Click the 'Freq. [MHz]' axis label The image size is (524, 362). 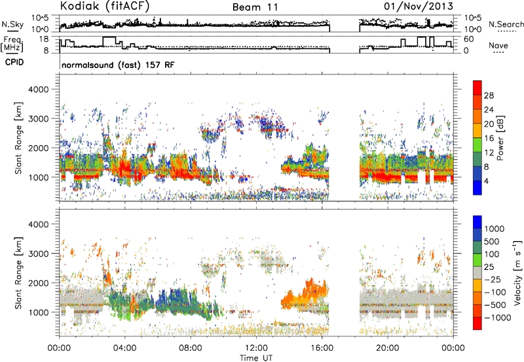12,44
